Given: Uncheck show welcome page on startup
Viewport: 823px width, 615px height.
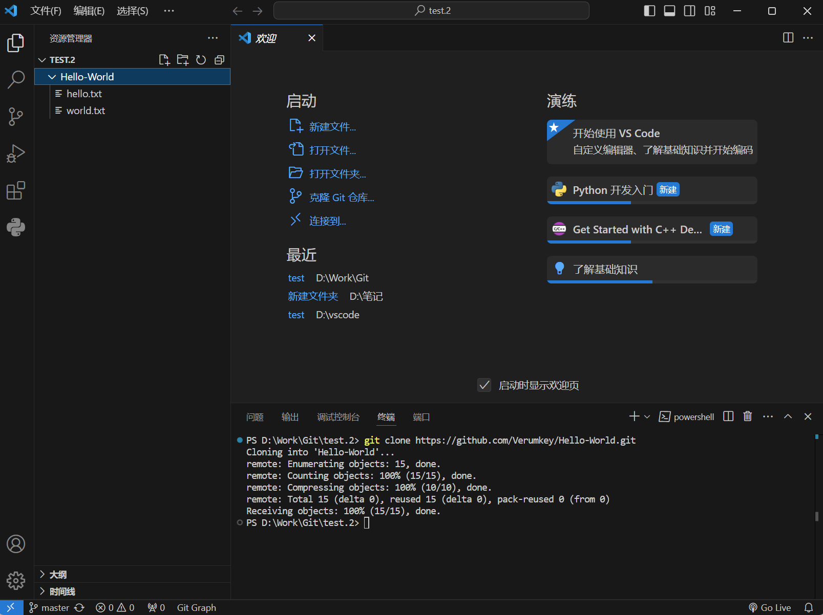Looking at the screenshot, I should point(484,385).
